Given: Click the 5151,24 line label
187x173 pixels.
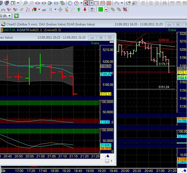Looking at the screenshot, I should coord(164,87).
